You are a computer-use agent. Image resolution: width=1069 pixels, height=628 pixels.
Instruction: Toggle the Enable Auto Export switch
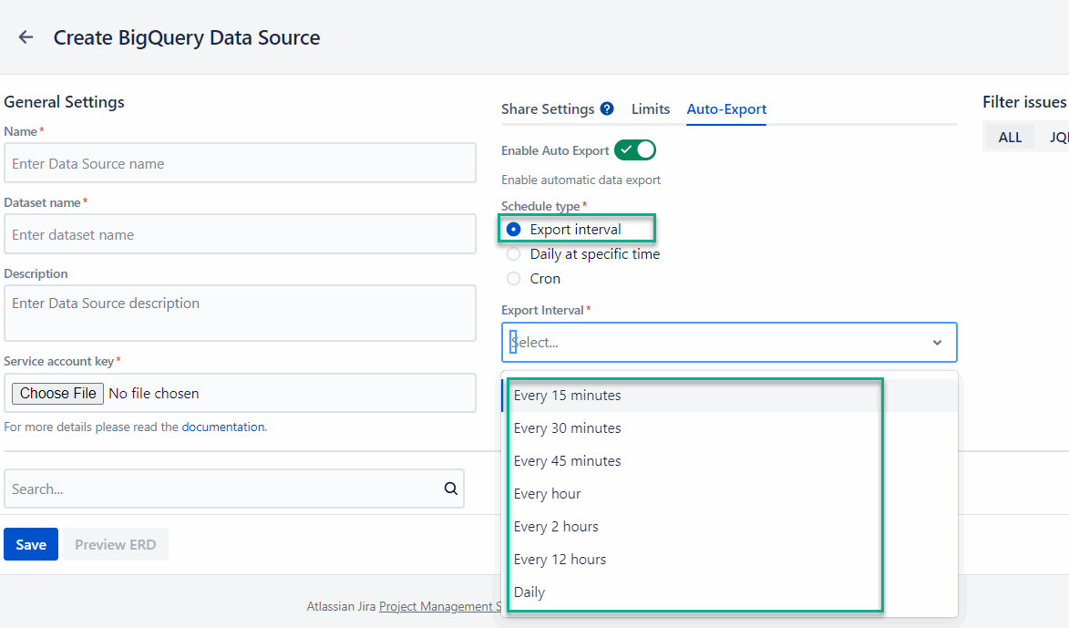634,150
